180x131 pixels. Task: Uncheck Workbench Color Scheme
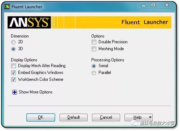13,79
